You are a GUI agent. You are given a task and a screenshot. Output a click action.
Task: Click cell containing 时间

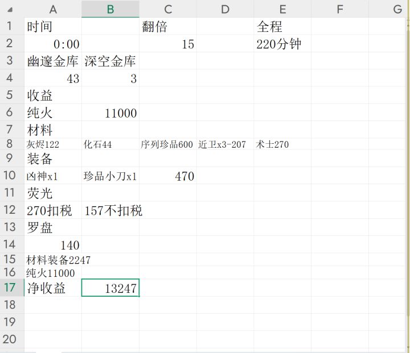53,26
